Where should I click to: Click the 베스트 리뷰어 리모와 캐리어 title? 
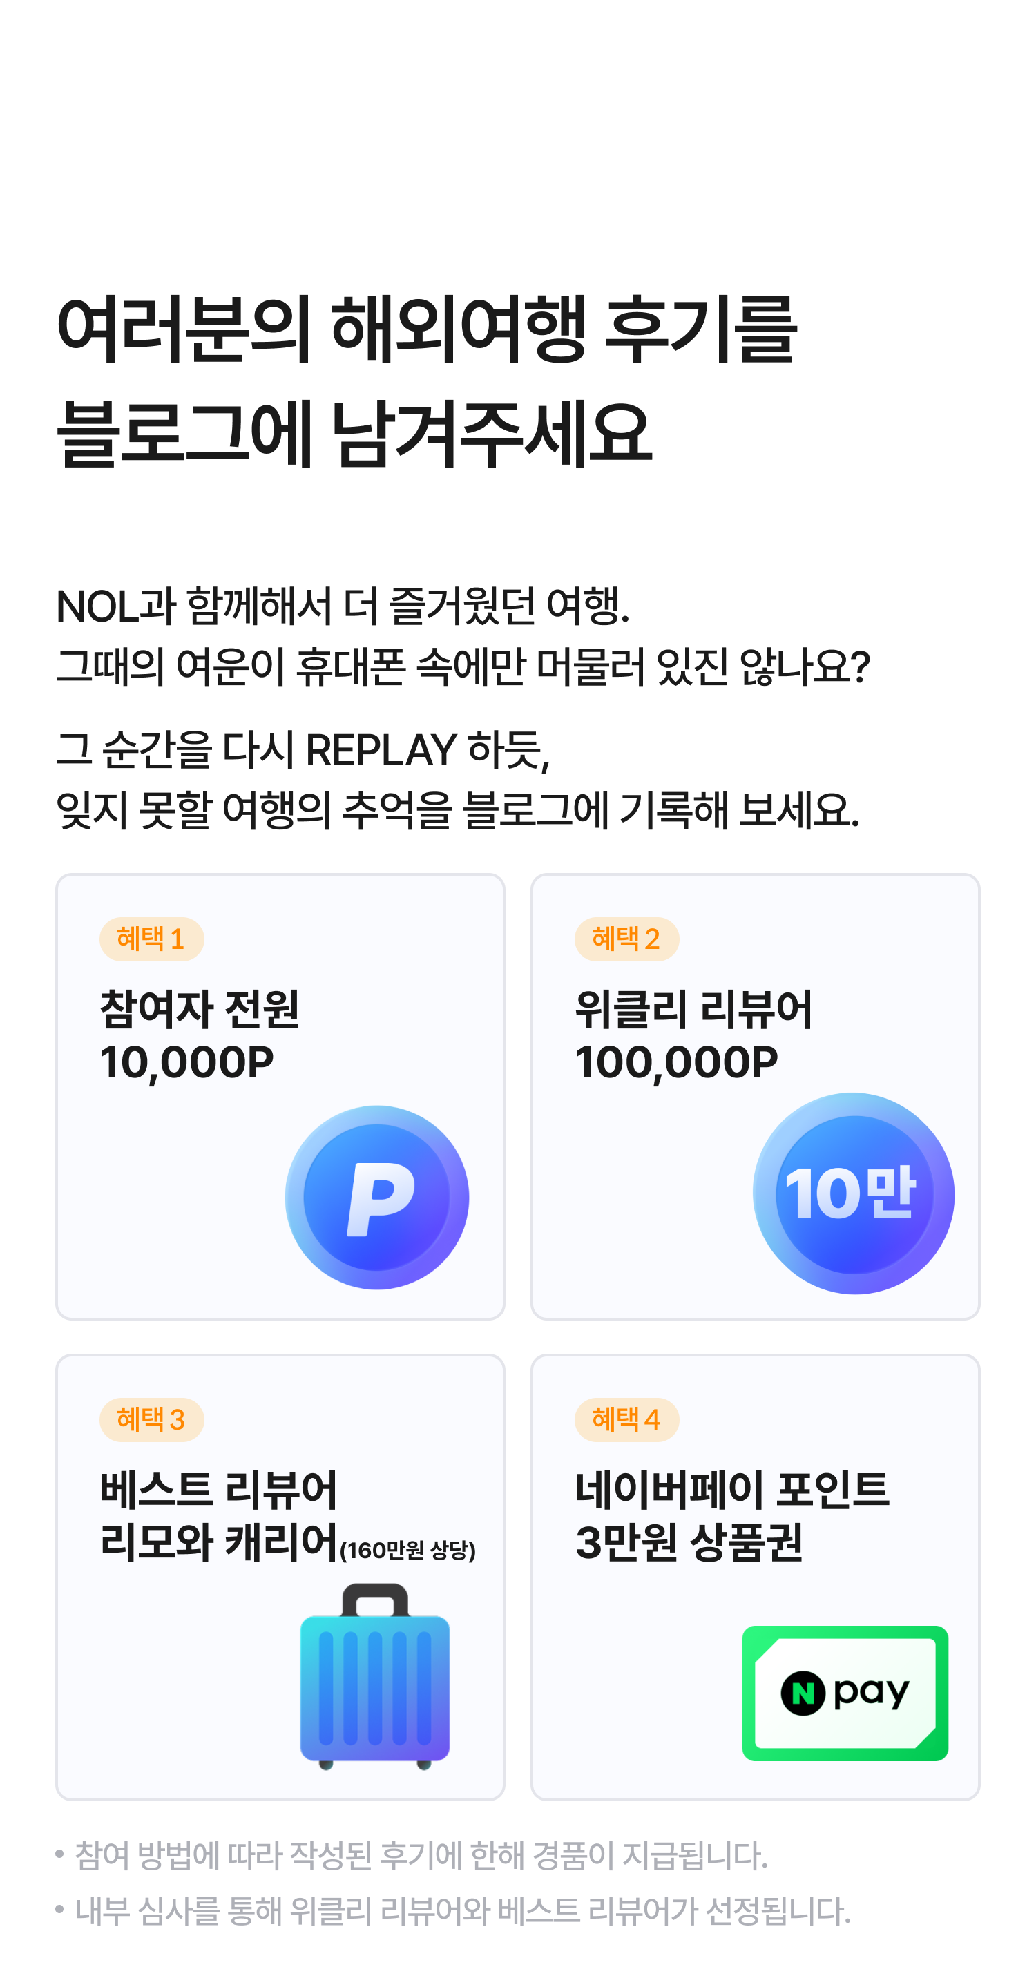click(218, 1516)
